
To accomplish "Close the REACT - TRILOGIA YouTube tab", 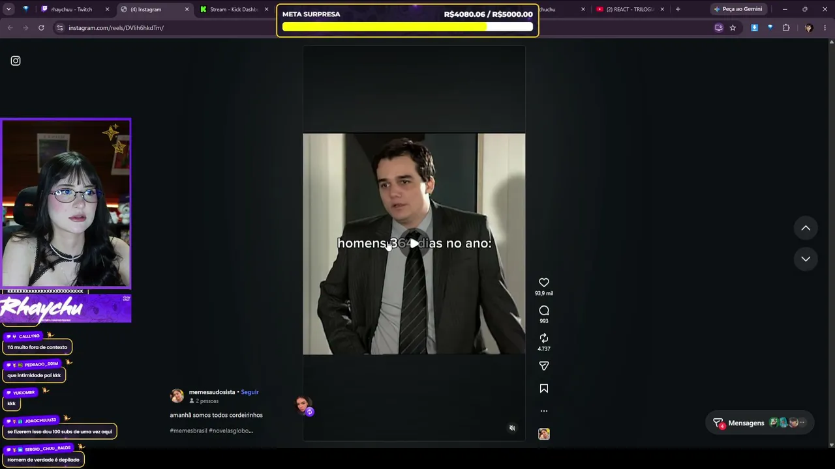I will tap(662, 9).
